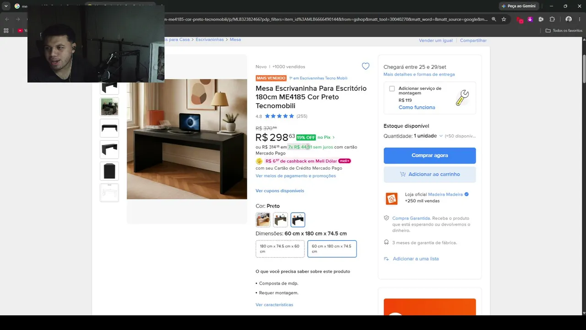Click the Meli Dólar coin icon
586x330 pixels.
[259, 161]
